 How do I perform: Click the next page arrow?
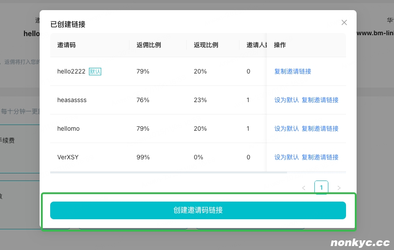point(339,188)
